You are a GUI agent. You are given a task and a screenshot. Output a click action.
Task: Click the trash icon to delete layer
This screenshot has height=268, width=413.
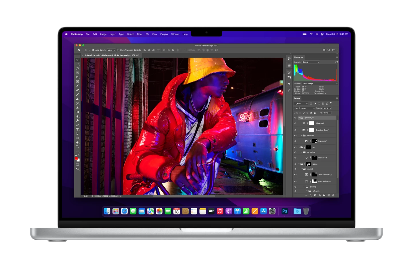click(333, 195)
